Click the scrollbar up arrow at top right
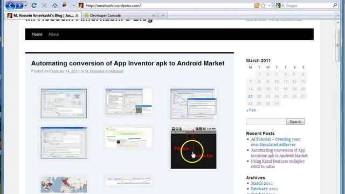Image resolution: width=345 pixels, height=194 pixels. (338, 23)
